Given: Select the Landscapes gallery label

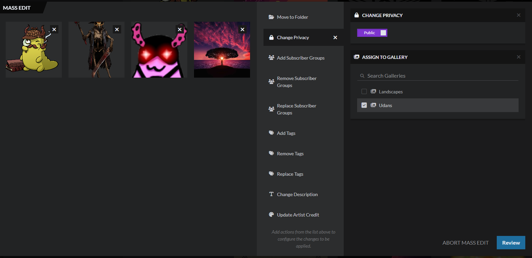Looking at the screenshot, I should [391, 92].
